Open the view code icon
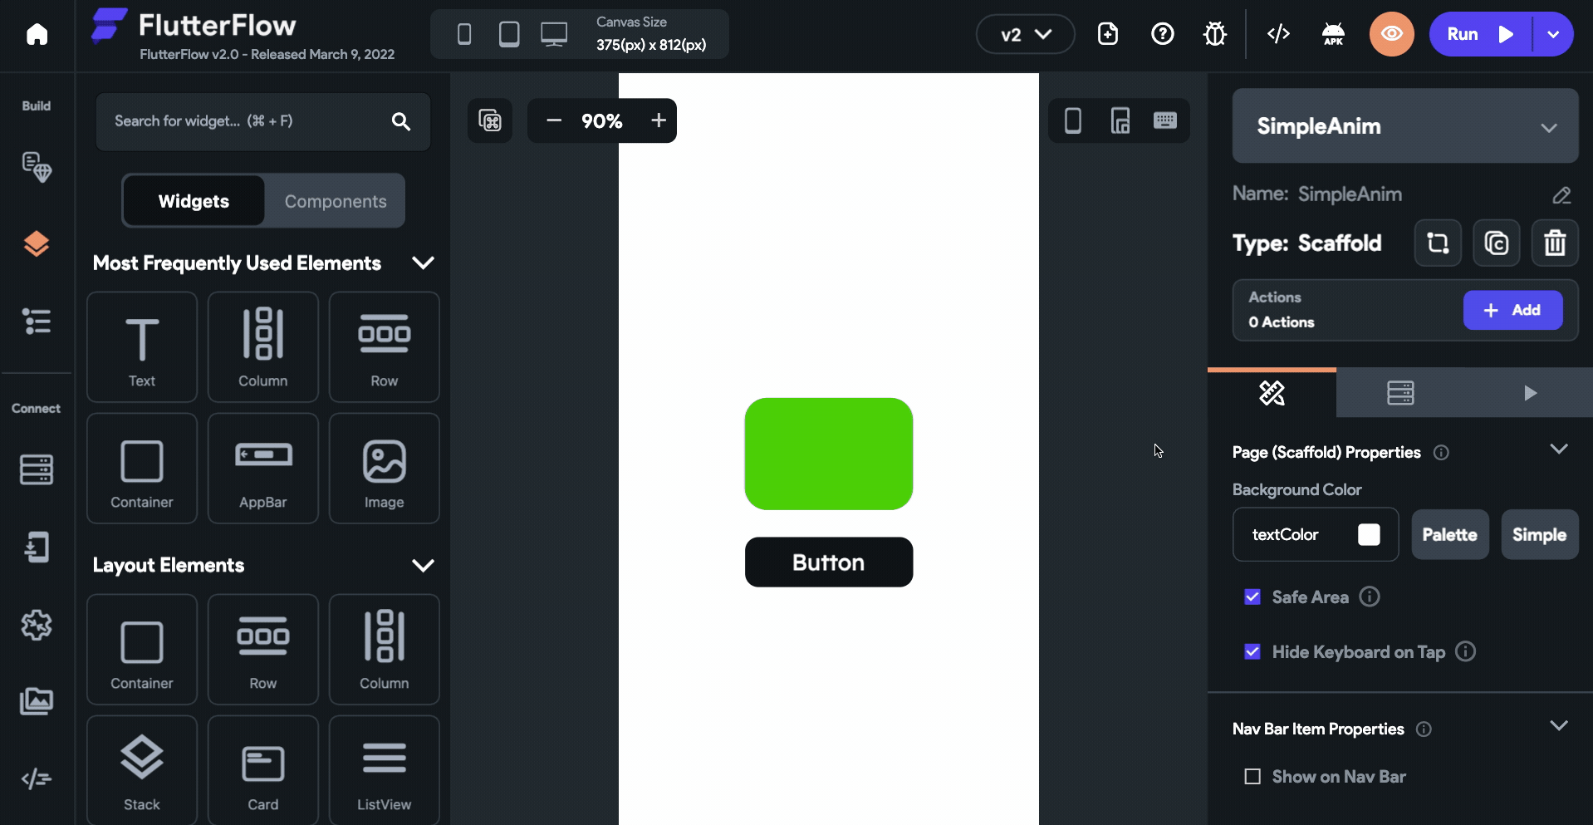Viewport: 1593px width, 825px height. pos(1278,34)
